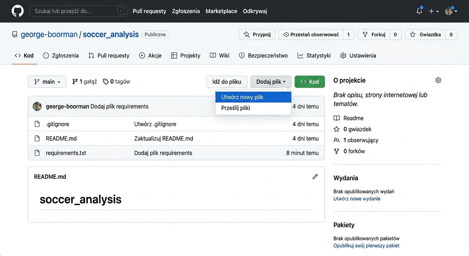The width and height of the screenshot is (469, 256).
Task: Open the Wydania section heading
Action: pos(346,178)
